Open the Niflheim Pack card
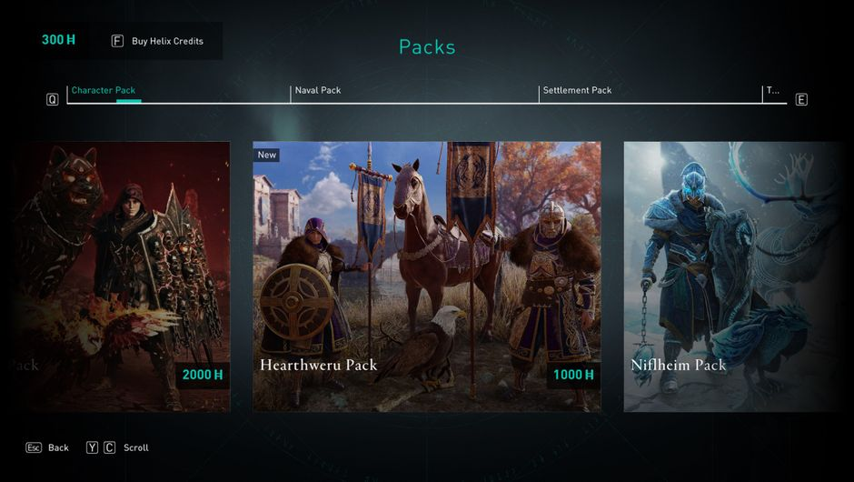The width and height of the screenshot is (854, 482). [x=734, y=276]
